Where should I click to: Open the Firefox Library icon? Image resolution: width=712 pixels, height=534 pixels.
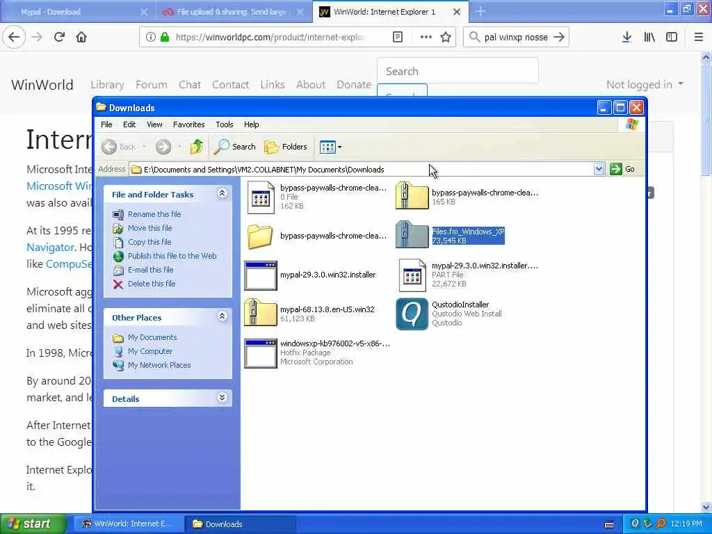point(649,38)
